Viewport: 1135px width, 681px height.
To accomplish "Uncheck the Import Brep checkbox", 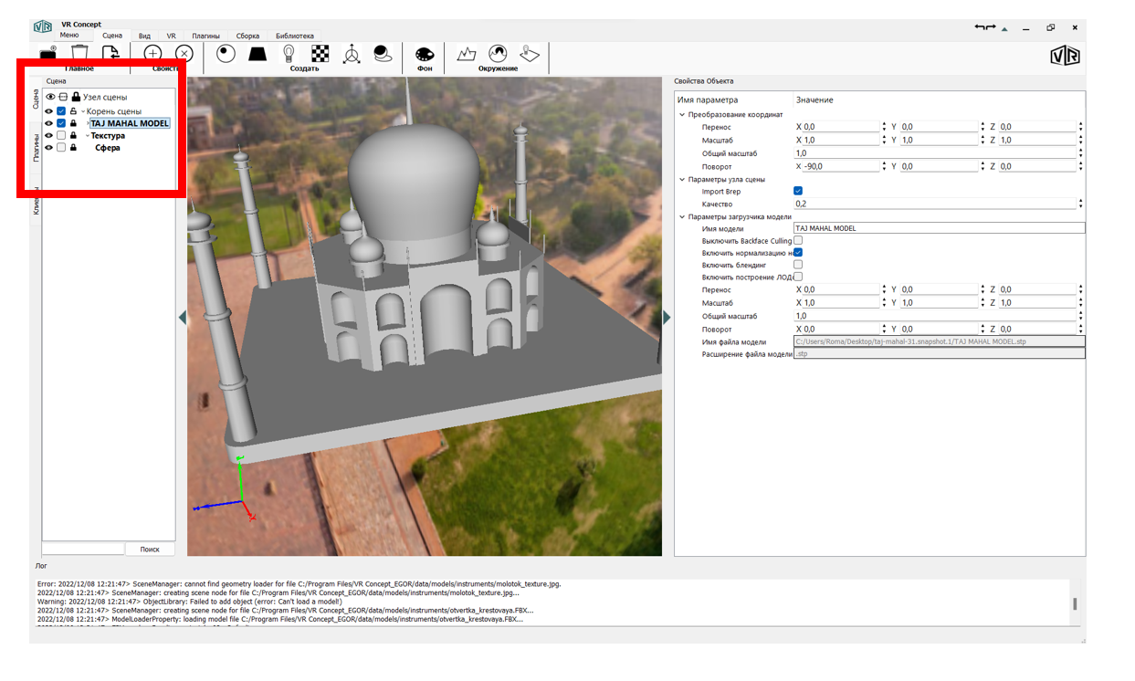I will click(x=798, y=192).
